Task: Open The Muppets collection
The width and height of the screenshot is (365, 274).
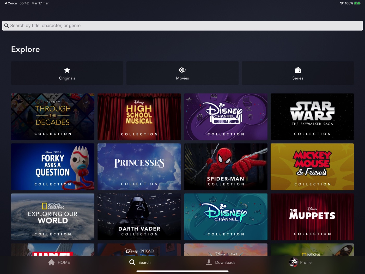Action: pyautogui.click(x=312, y=217)
